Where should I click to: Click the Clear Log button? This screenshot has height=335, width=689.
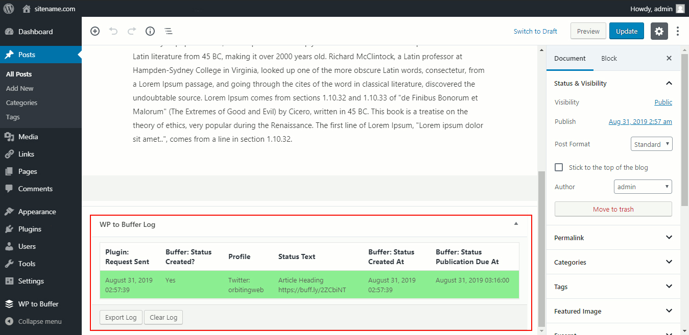click(163, 317)
